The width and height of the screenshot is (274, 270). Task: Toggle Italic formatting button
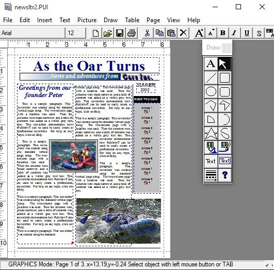coord(234,33)
